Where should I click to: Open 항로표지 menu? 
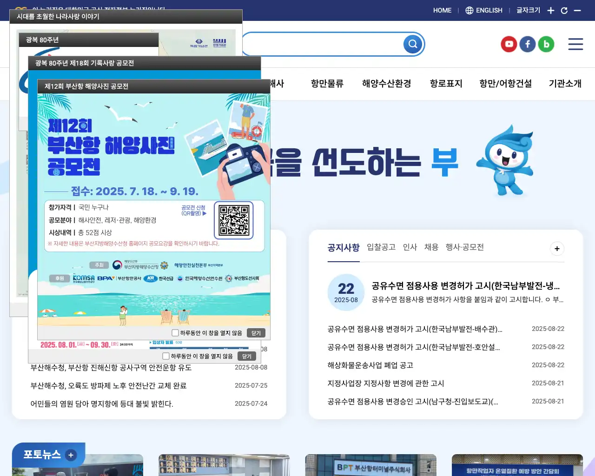pos(446,84)
